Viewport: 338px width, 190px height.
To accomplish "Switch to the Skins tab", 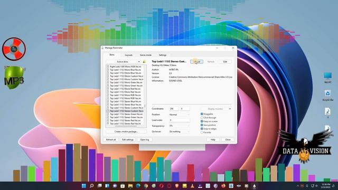I will [x=111, y=55].
